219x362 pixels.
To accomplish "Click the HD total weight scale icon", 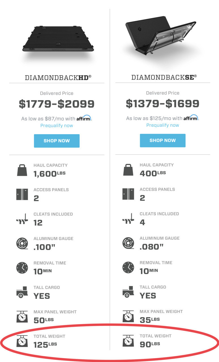I will coord(22,341).
